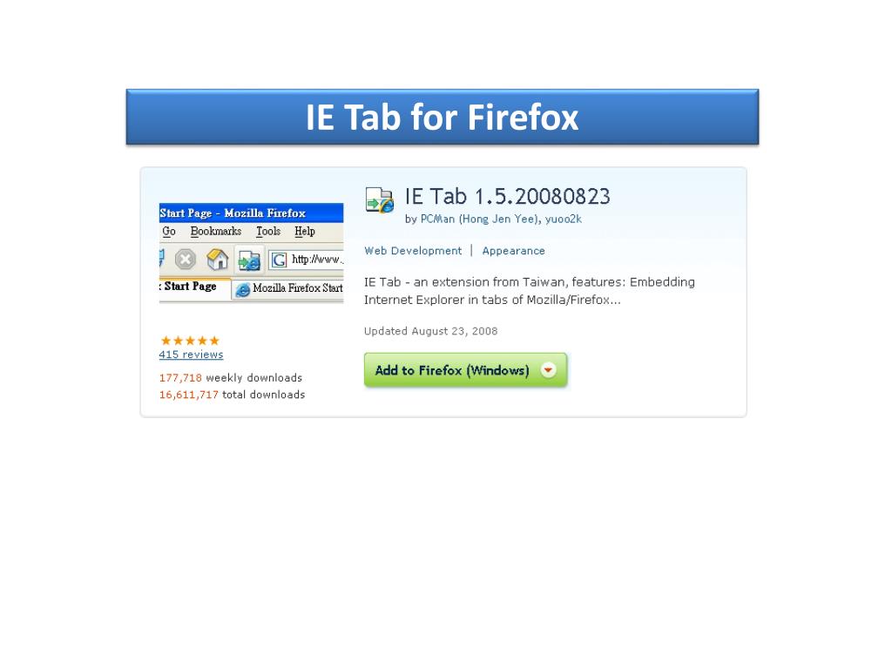Click the http://www address field

point(306,260)
